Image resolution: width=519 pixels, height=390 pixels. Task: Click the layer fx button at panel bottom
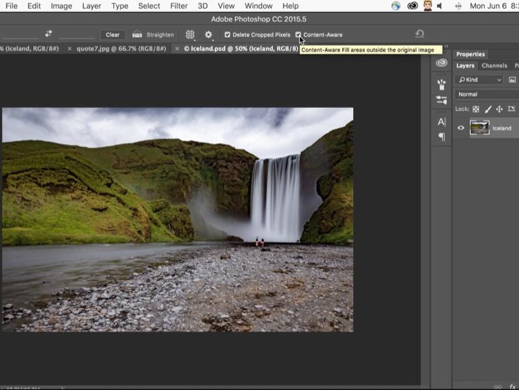pos(512,387)
